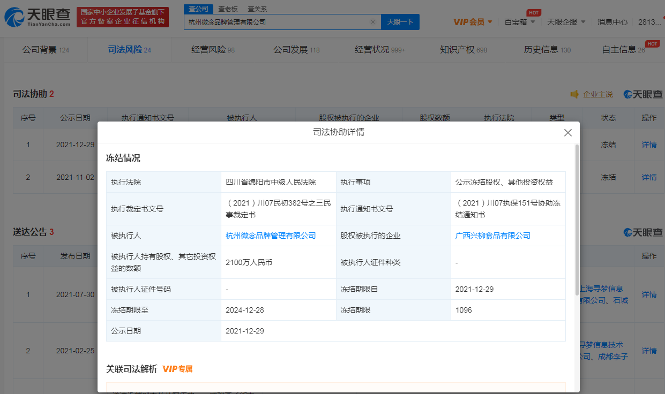Viewport: 665px width, 394px height.
Task: Open the 公司发展 tab
Action: 296,50
